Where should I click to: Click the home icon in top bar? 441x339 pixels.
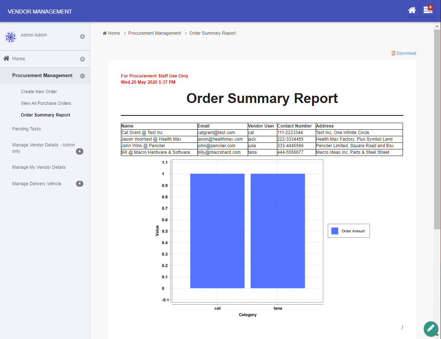pyautogui.click(x=412, y=10)
